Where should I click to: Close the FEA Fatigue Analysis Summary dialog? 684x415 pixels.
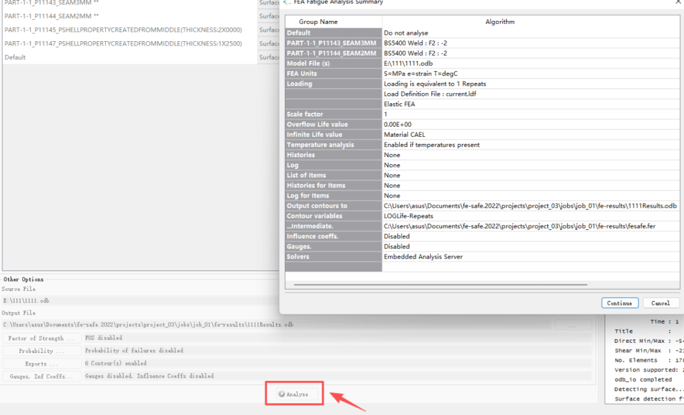point(679,2)
